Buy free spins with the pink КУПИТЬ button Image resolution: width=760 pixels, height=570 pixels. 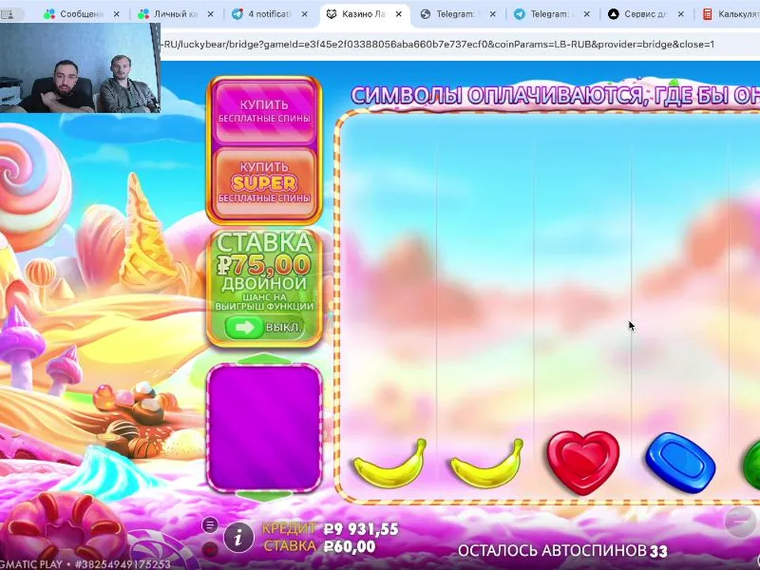click(x=264, y=112)
